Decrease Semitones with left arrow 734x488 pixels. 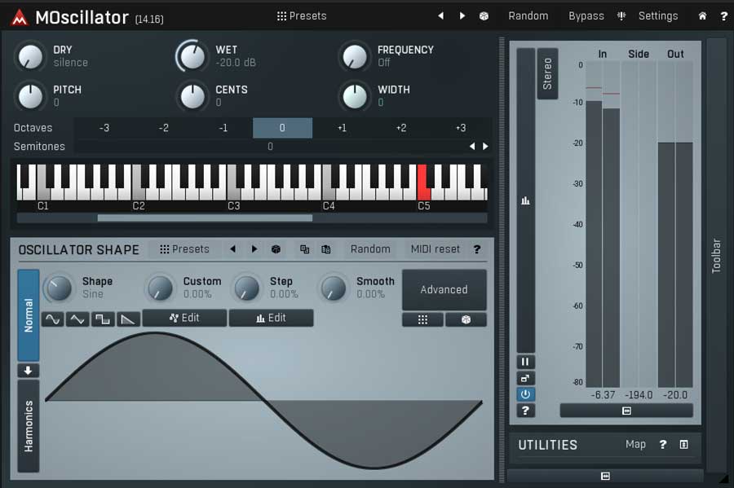click(x=472, y=147)
